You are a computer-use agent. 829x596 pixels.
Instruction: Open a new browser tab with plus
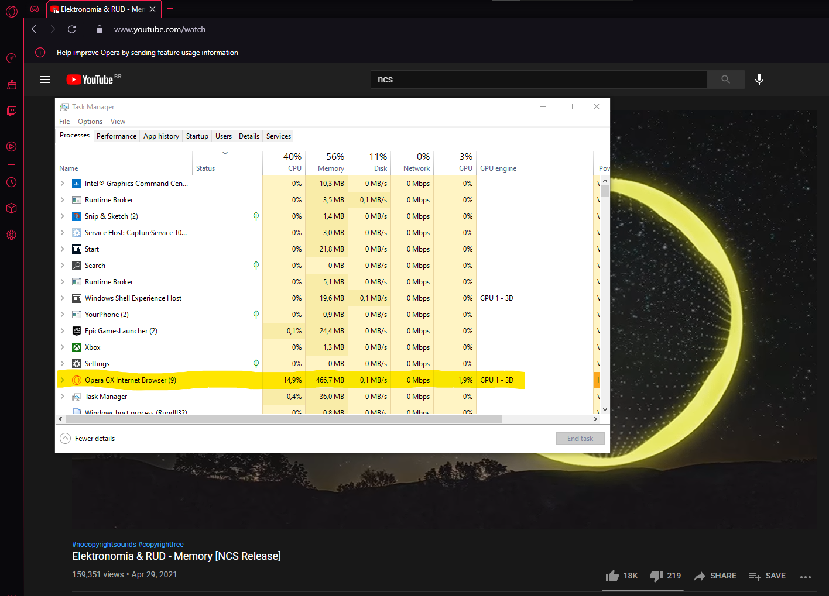point(170,9)
